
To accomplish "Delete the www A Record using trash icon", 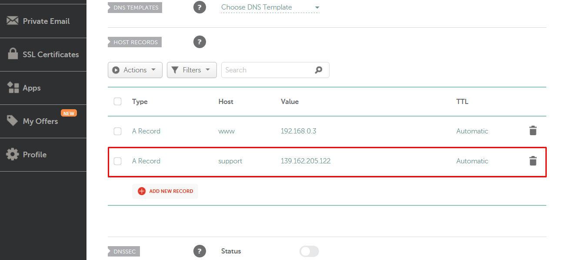I will [x=533, y=130].
